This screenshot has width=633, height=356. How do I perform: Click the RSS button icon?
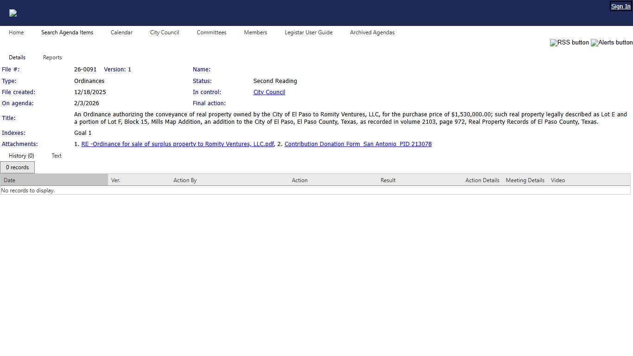[569, 43]
